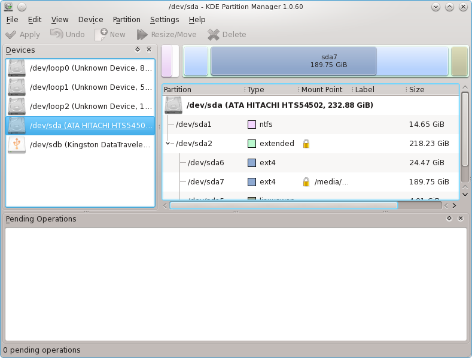Click the Undo arrow toolbar icon
This screenshot has height=358, width=472.
pos(56,34)
